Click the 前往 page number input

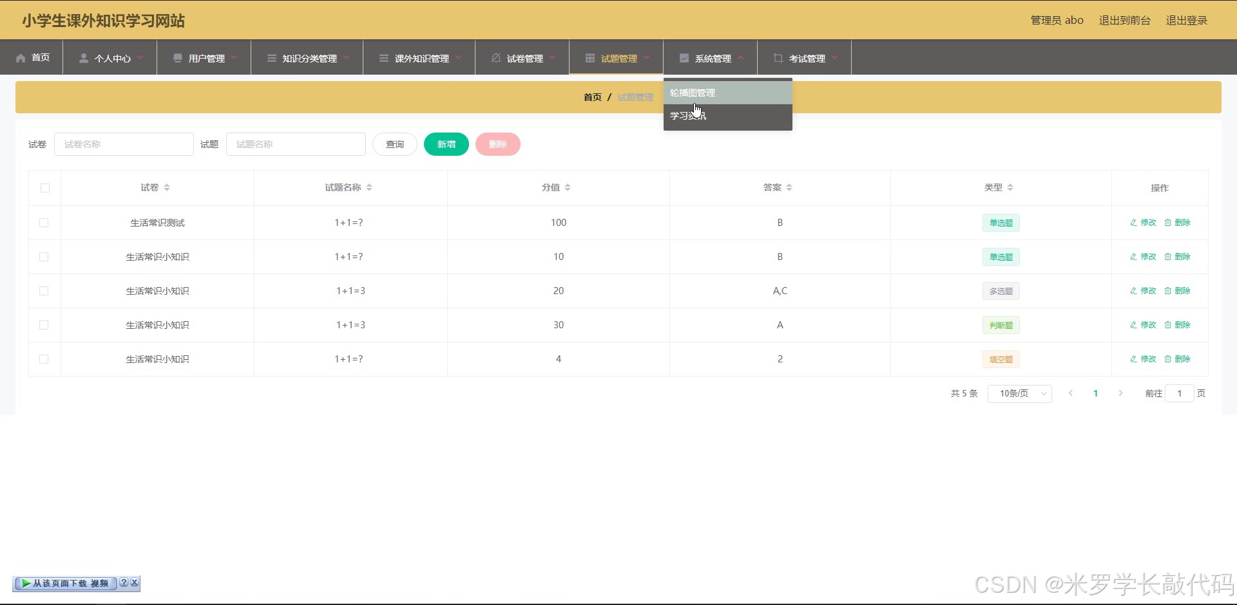click(1179, 393)
